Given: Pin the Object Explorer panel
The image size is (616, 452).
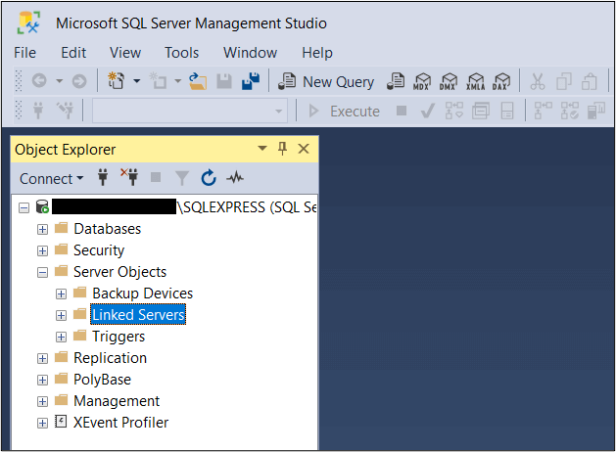Looking at the screenshot, I should coord(283,149).
